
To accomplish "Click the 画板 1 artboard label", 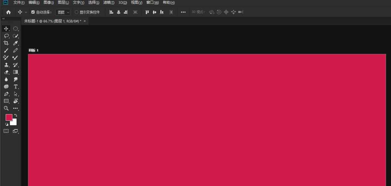I will click(33, 50).
